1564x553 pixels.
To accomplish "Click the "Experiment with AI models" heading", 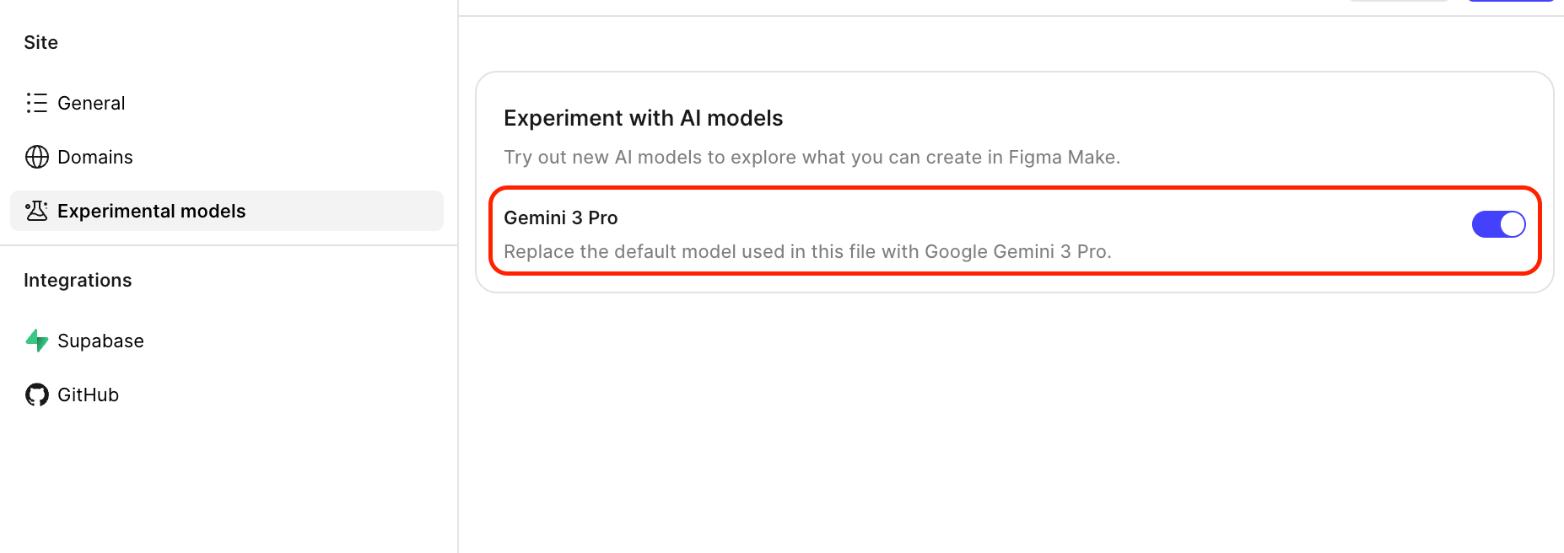I will pyautogui.click(x=643, y=118).
